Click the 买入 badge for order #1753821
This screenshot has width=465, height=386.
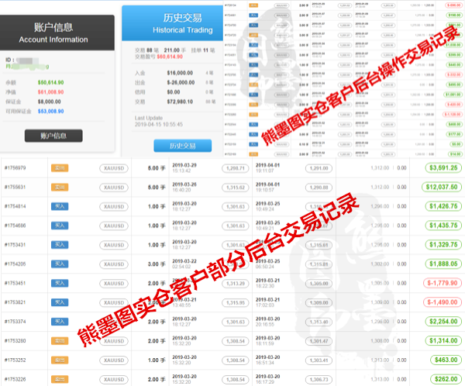tap(59, 302)
